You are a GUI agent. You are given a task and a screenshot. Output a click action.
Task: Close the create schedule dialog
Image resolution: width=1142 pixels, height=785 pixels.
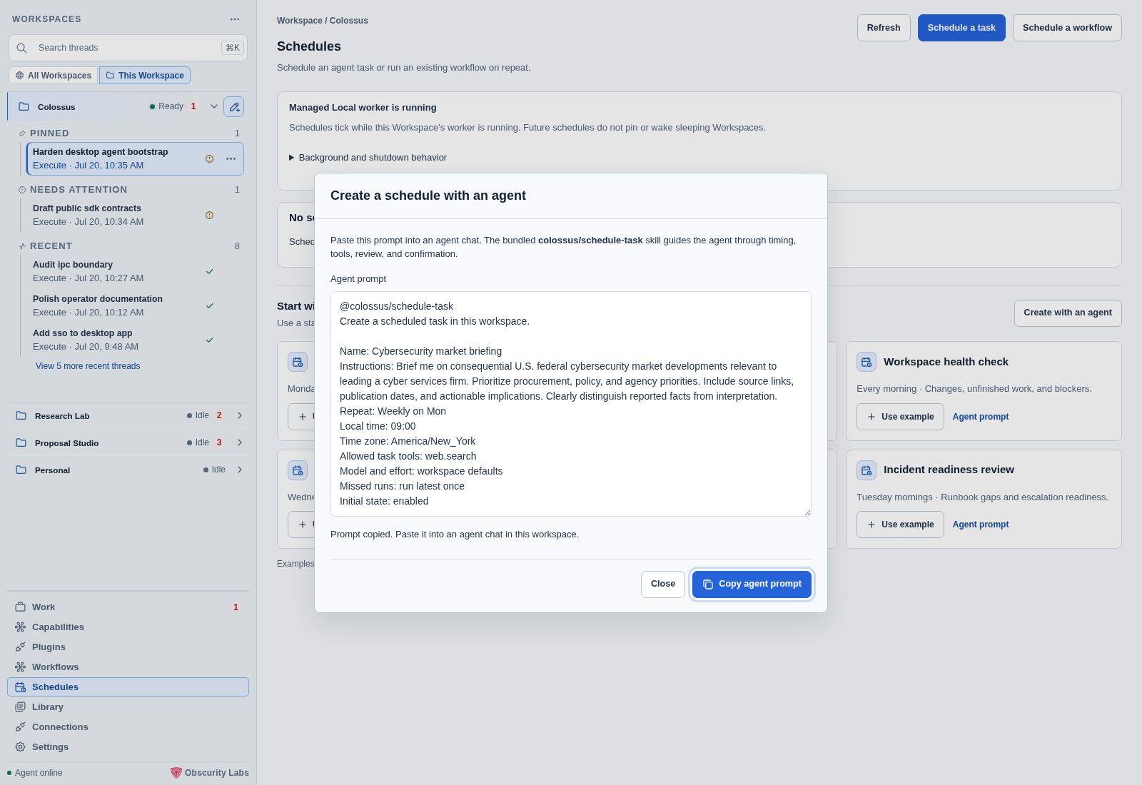pos(663,584)
